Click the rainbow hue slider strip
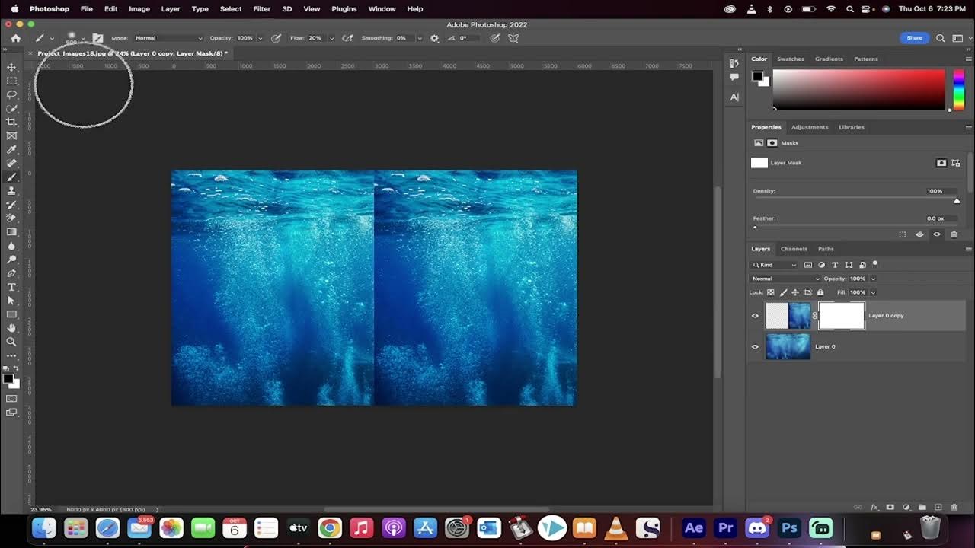Image resolution: width=975 pixels, height=548 pixels. [x=958, y=90]
